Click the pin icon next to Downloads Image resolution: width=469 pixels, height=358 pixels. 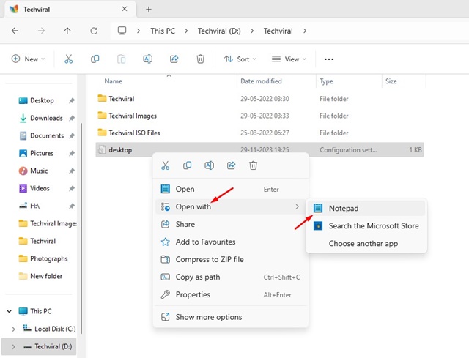(x=72, y=119)
